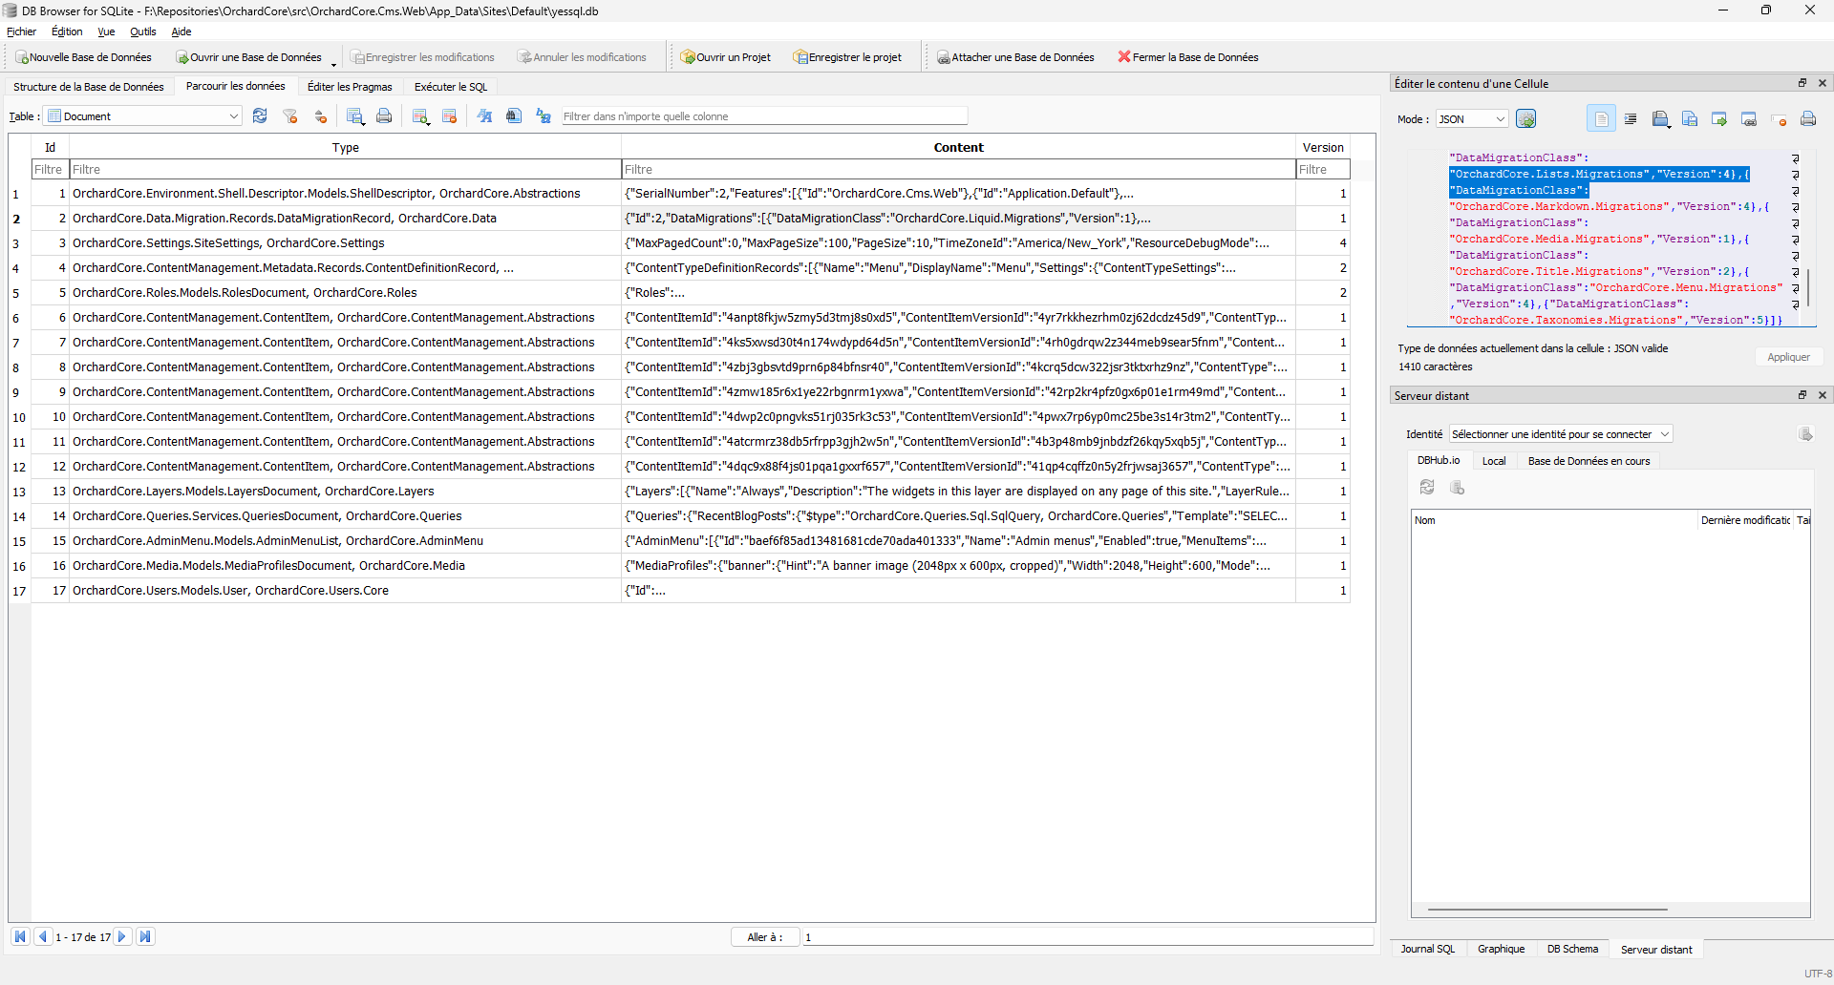The width and height of the screenshot is (1834, 985).
Task: Insert a new record into the table
Action: click(417, 115)
